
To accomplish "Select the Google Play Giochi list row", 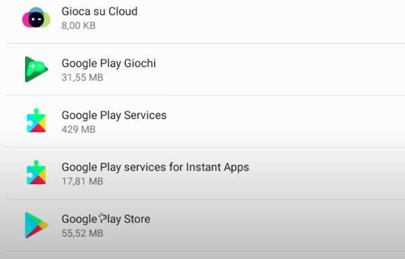I will coord(205,70).
